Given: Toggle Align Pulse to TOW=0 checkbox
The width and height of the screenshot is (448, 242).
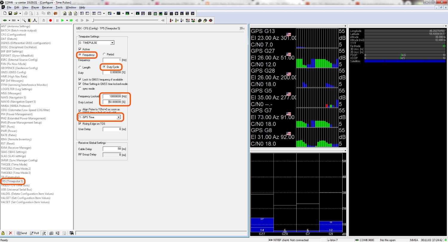Looking at the screenshot, I should point(80,111).
